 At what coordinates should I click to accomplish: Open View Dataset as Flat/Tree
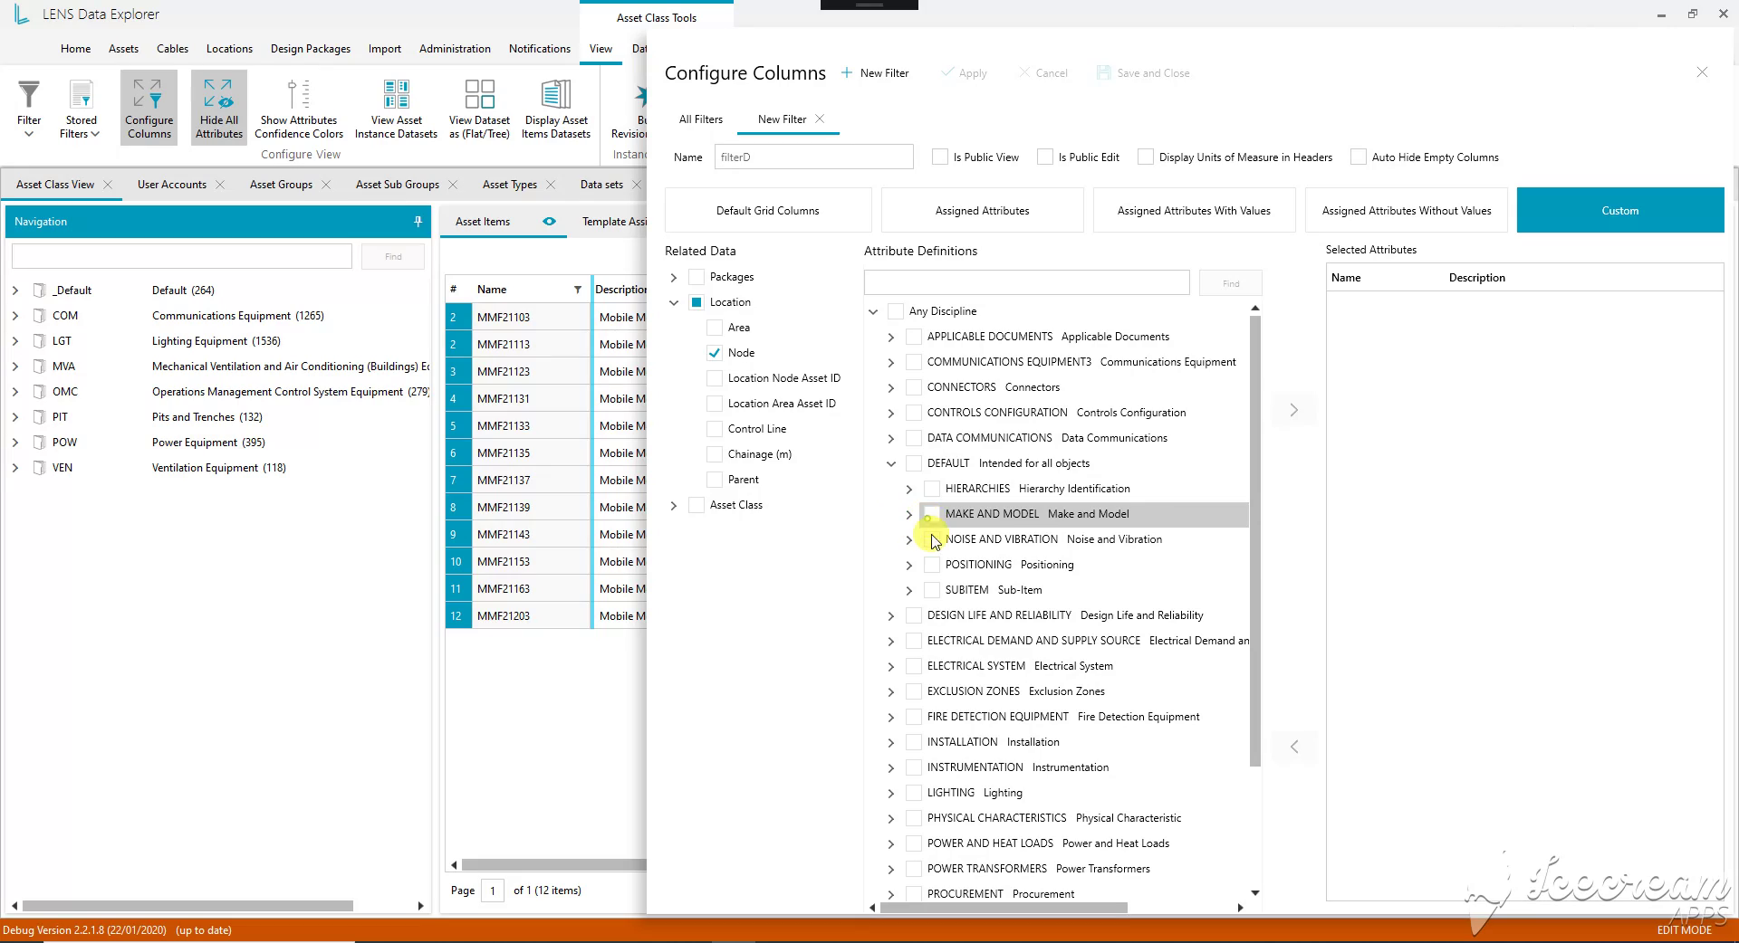click(479, 107)
